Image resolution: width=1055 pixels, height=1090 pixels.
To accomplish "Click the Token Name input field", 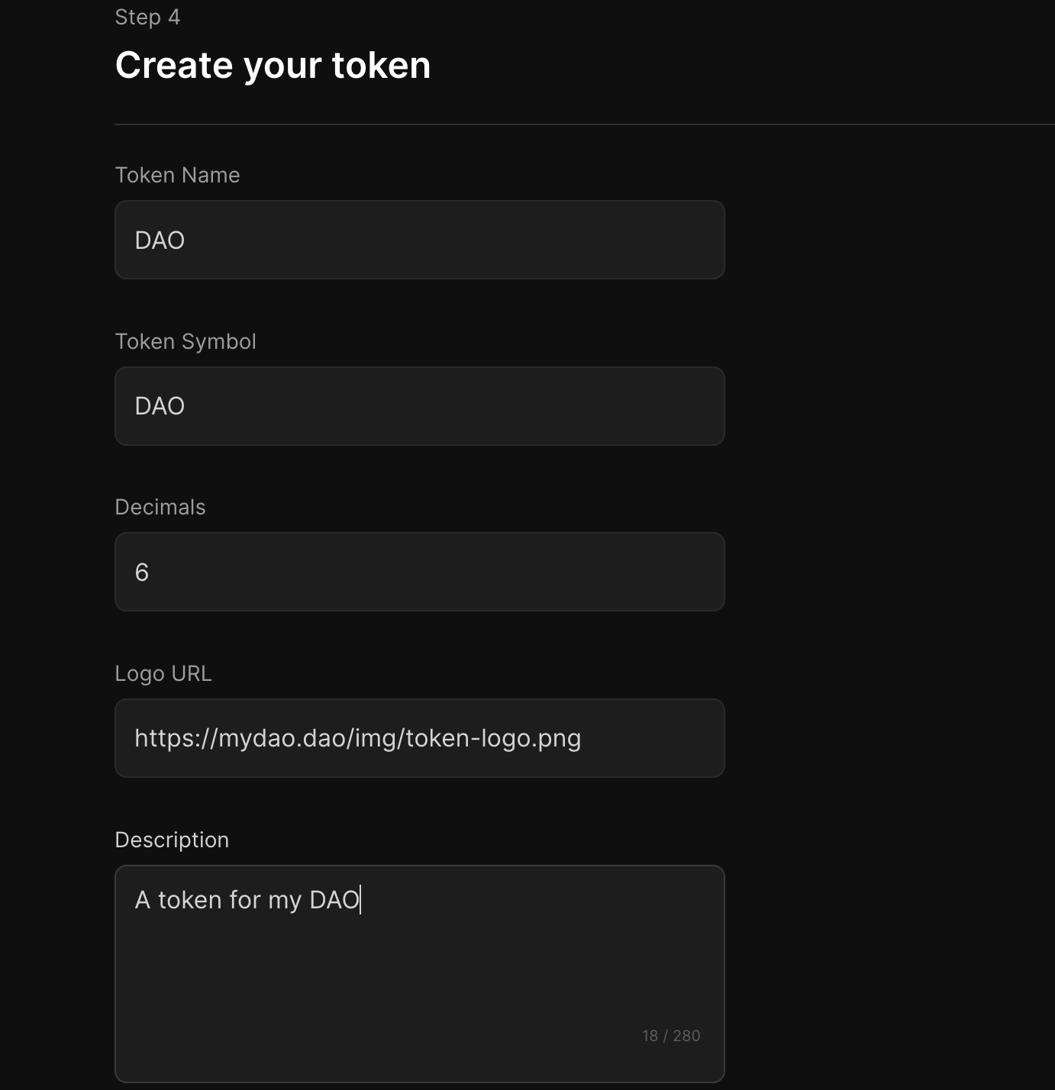I will (419, 240).
